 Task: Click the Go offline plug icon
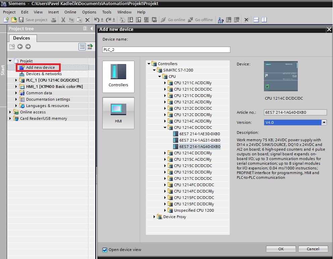coord(190,20)
